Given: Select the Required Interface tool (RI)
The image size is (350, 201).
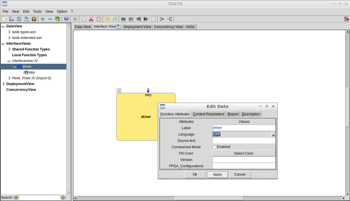Looking at the screenshot, I should (146, 19).
